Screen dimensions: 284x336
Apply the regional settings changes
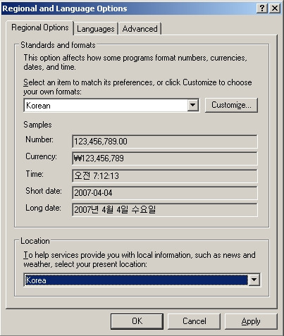(x=251, y=321)
